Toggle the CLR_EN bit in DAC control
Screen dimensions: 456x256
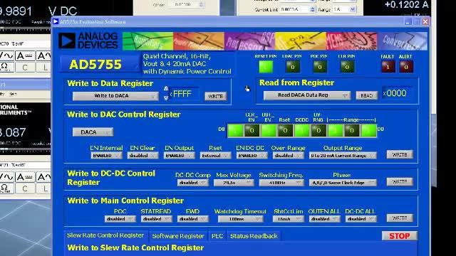252,131
